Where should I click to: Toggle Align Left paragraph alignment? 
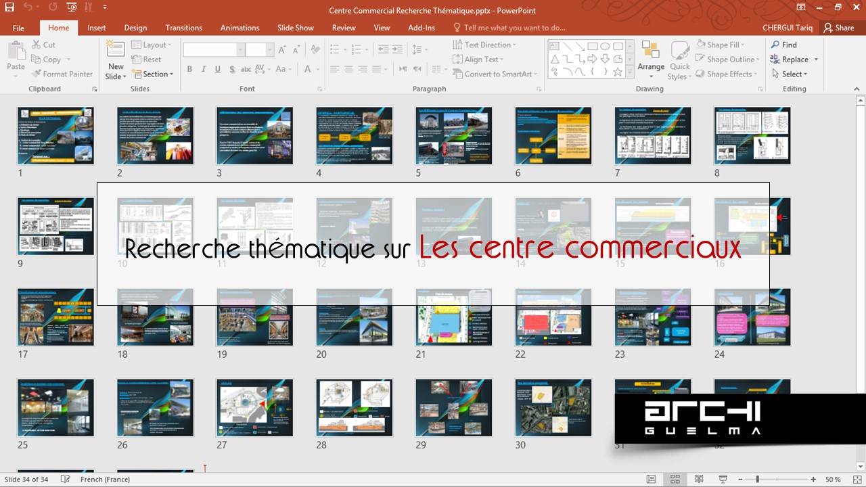pos(334,69)
